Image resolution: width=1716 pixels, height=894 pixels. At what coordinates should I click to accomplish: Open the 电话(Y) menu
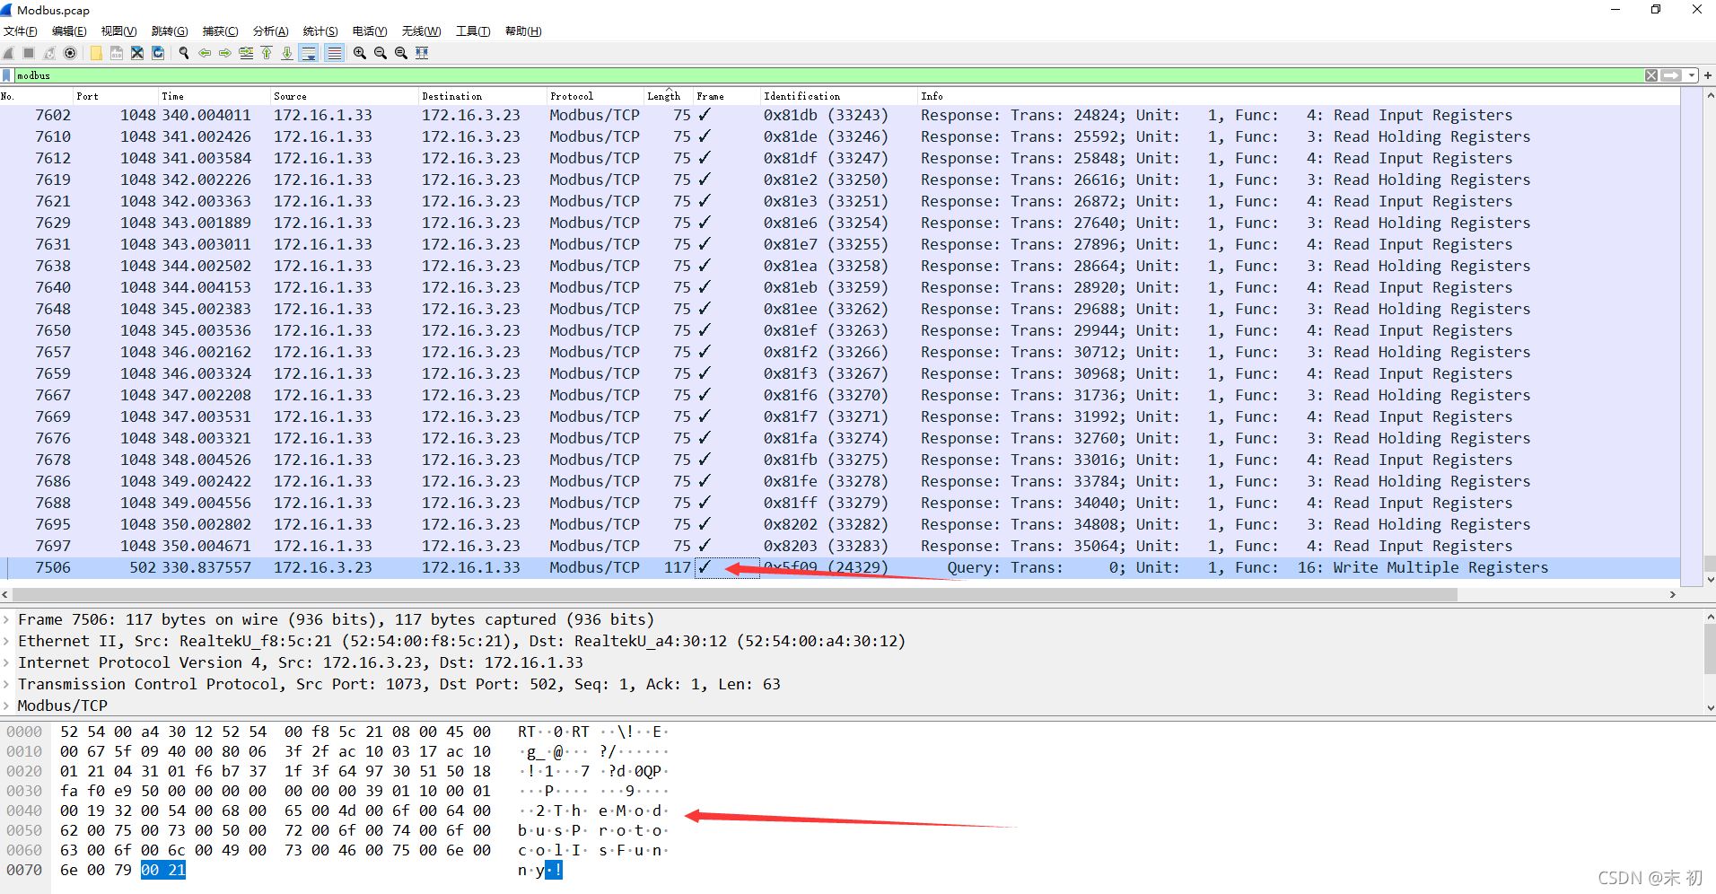(370, 31)
